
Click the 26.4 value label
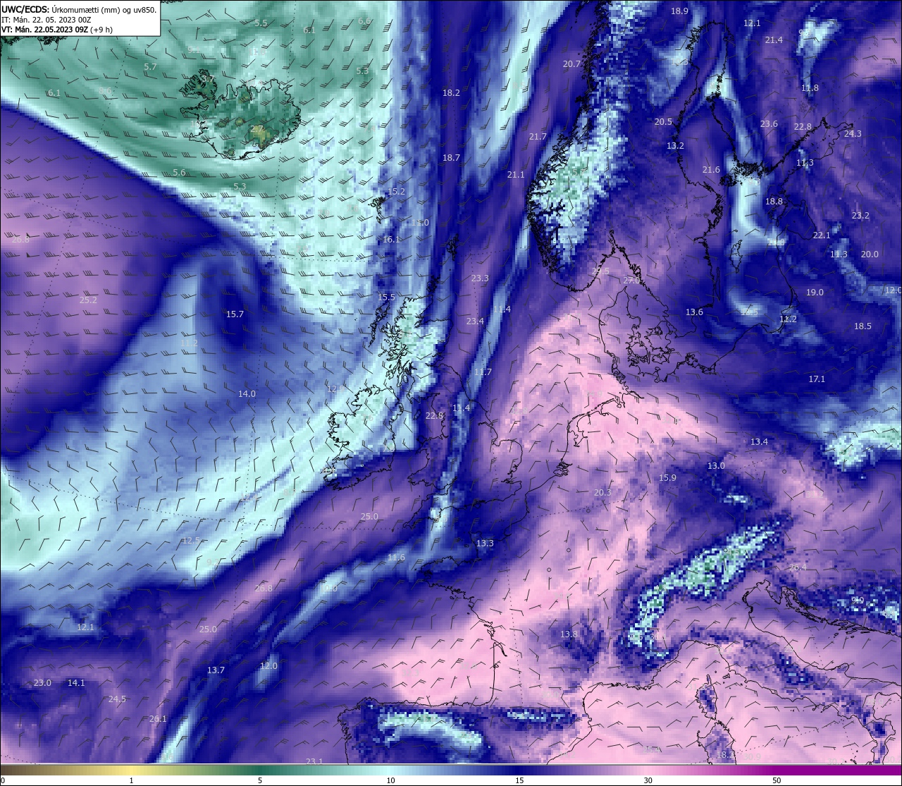point(798,567)
